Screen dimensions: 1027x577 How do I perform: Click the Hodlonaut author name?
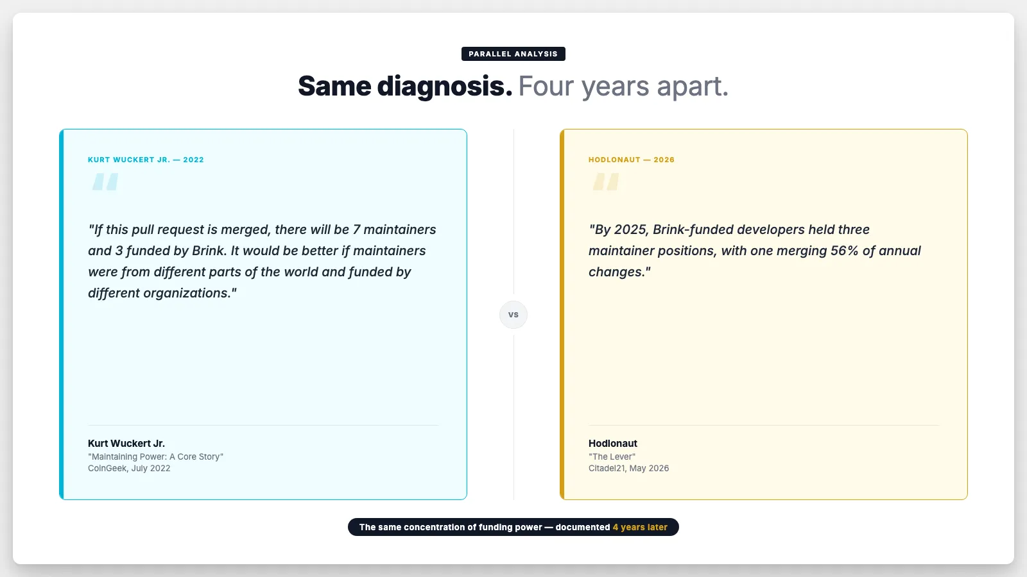(x=613, y=443)
